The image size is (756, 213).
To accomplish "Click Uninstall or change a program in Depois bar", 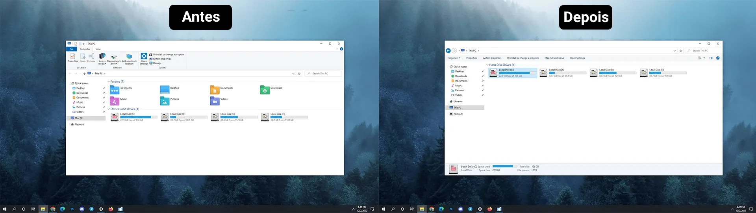I will (523, 58).
